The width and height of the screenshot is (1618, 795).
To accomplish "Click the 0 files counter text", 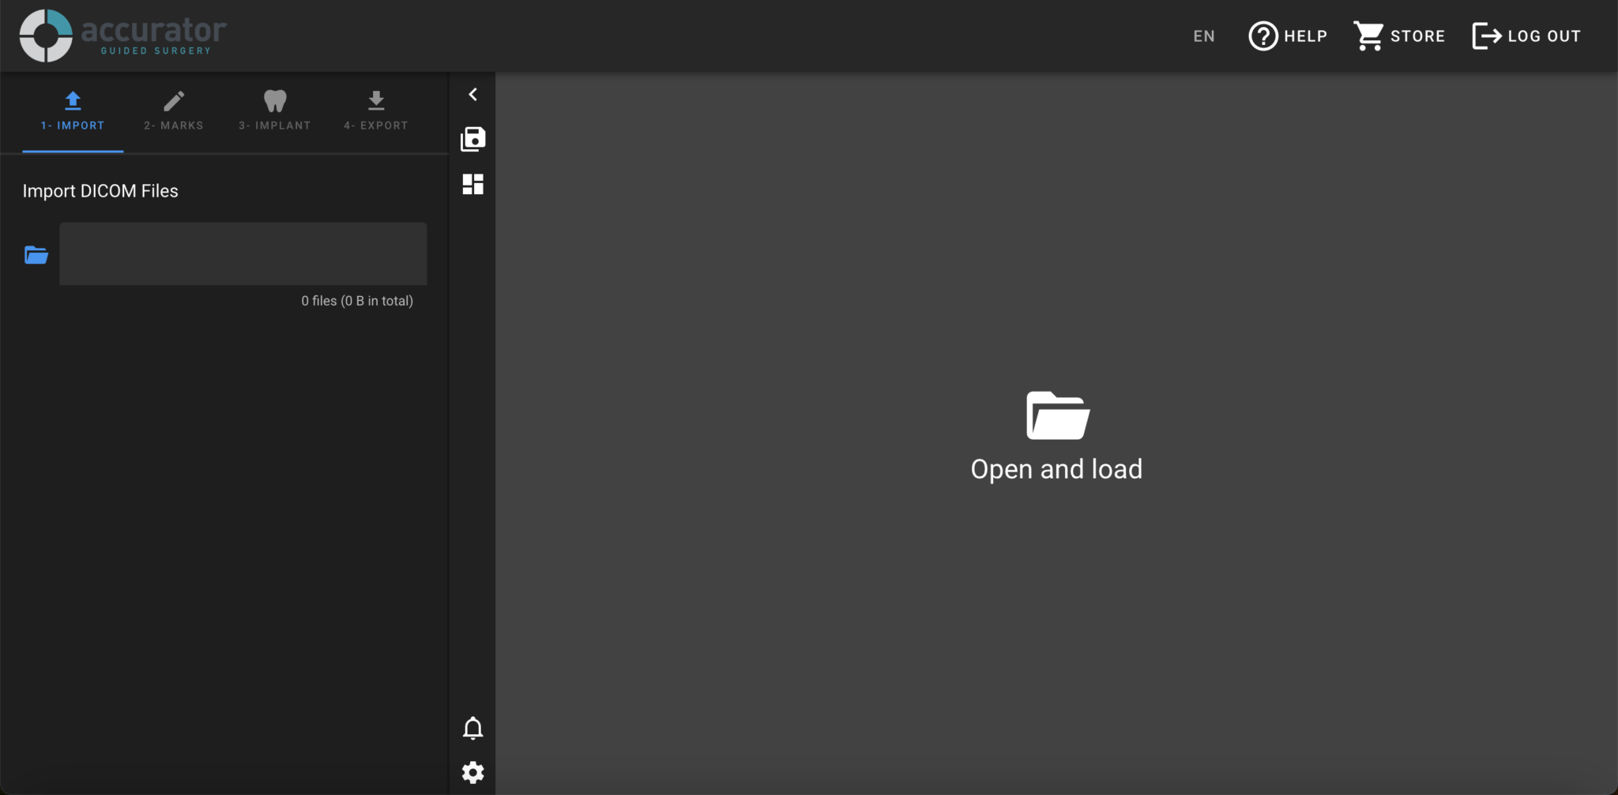I will [x=357, y=300].
